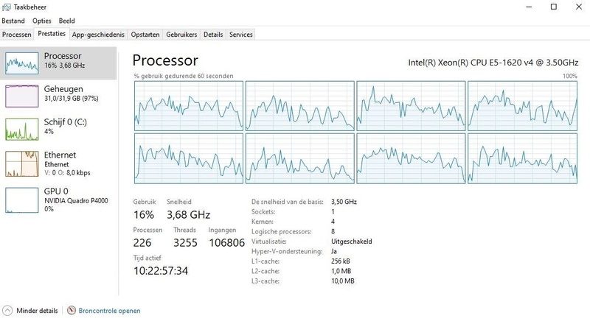Select the GPU 0 graph icon
Viewport: 590px width, 324px height.
[x=21, y=200]
